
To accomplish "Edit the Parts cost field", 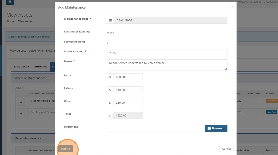I will tap(128, 77).
